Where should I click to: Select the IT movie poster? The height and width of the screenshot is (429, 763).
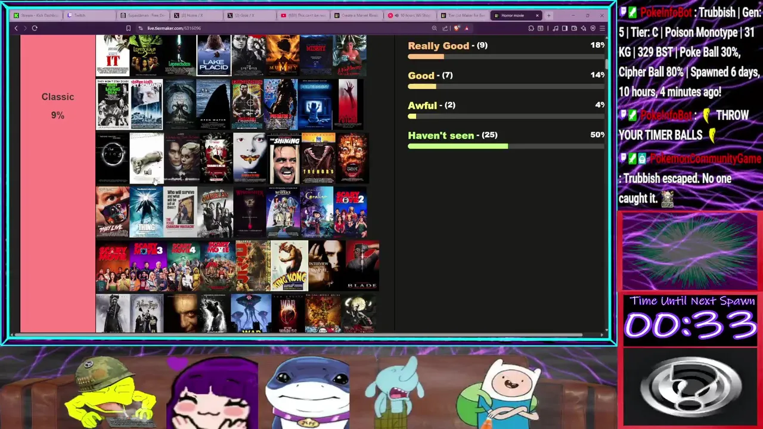tap(113, 55)
